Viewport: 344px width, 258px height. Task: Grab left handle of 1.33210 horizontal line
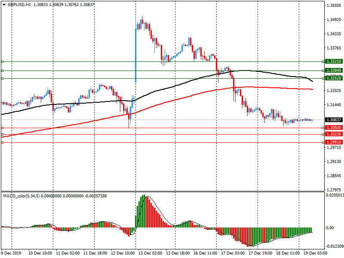click(x=2, y=62)
